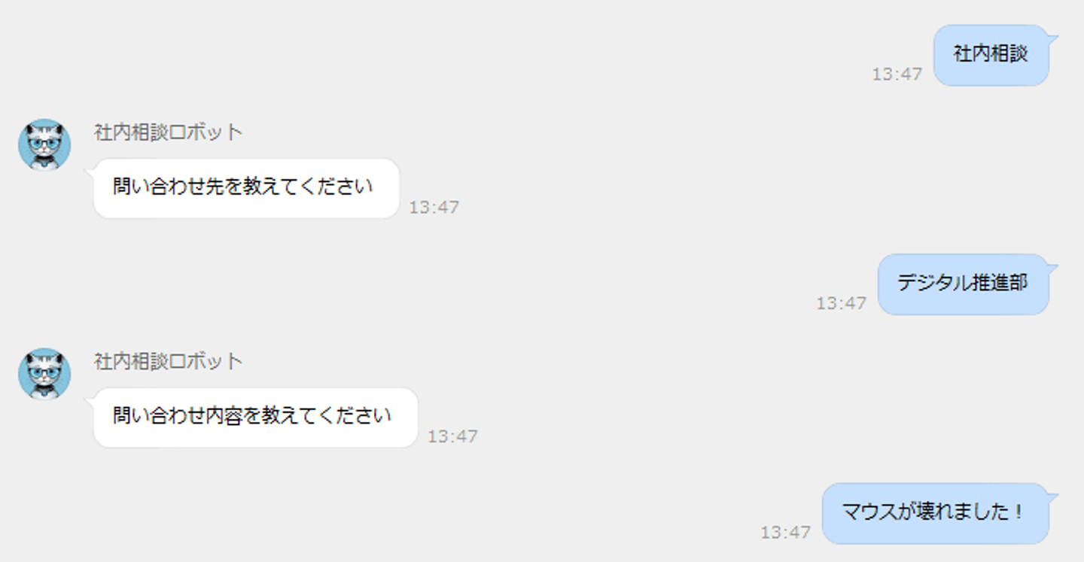Select the マウスが壊れました！ message bubble

tap(935, 513)
